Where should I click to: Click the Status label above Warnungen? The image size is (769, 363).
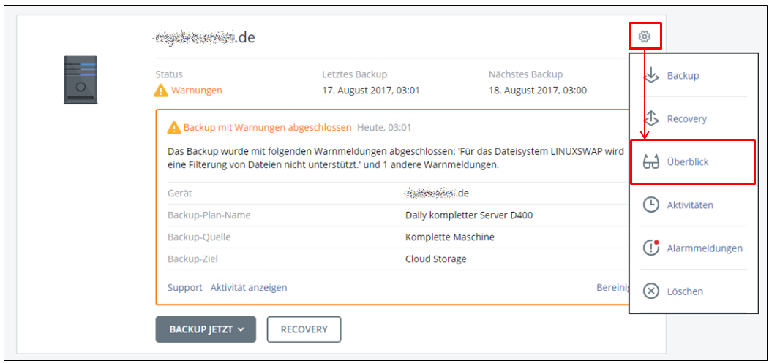point(169,74)
